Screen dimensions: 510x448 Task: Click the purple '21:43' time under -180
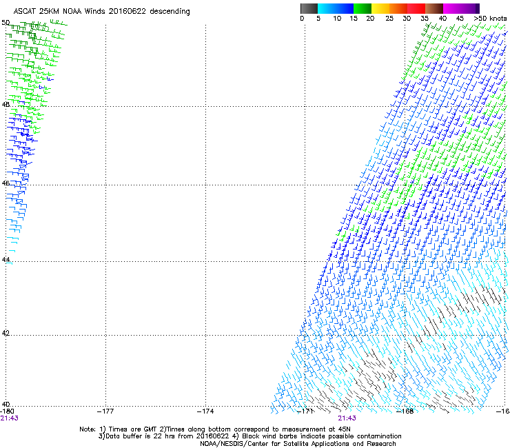click(x=9, y=418)
